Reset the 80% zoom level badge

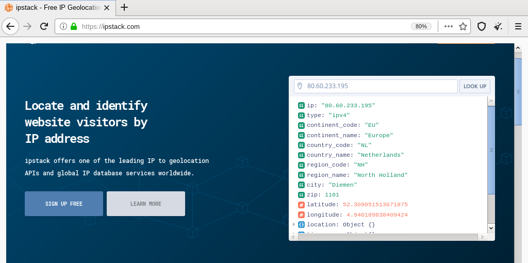[421, 26]
